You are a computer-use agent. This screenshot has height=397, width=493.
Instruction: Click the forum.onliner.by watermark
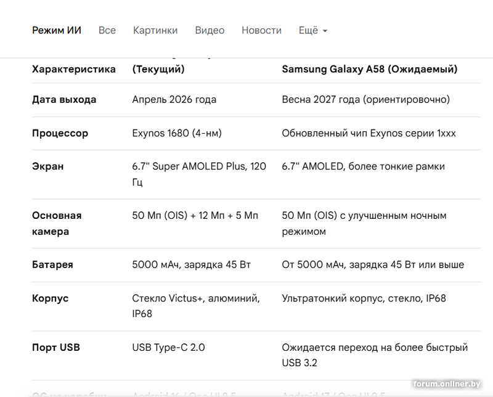click(447, 384)
